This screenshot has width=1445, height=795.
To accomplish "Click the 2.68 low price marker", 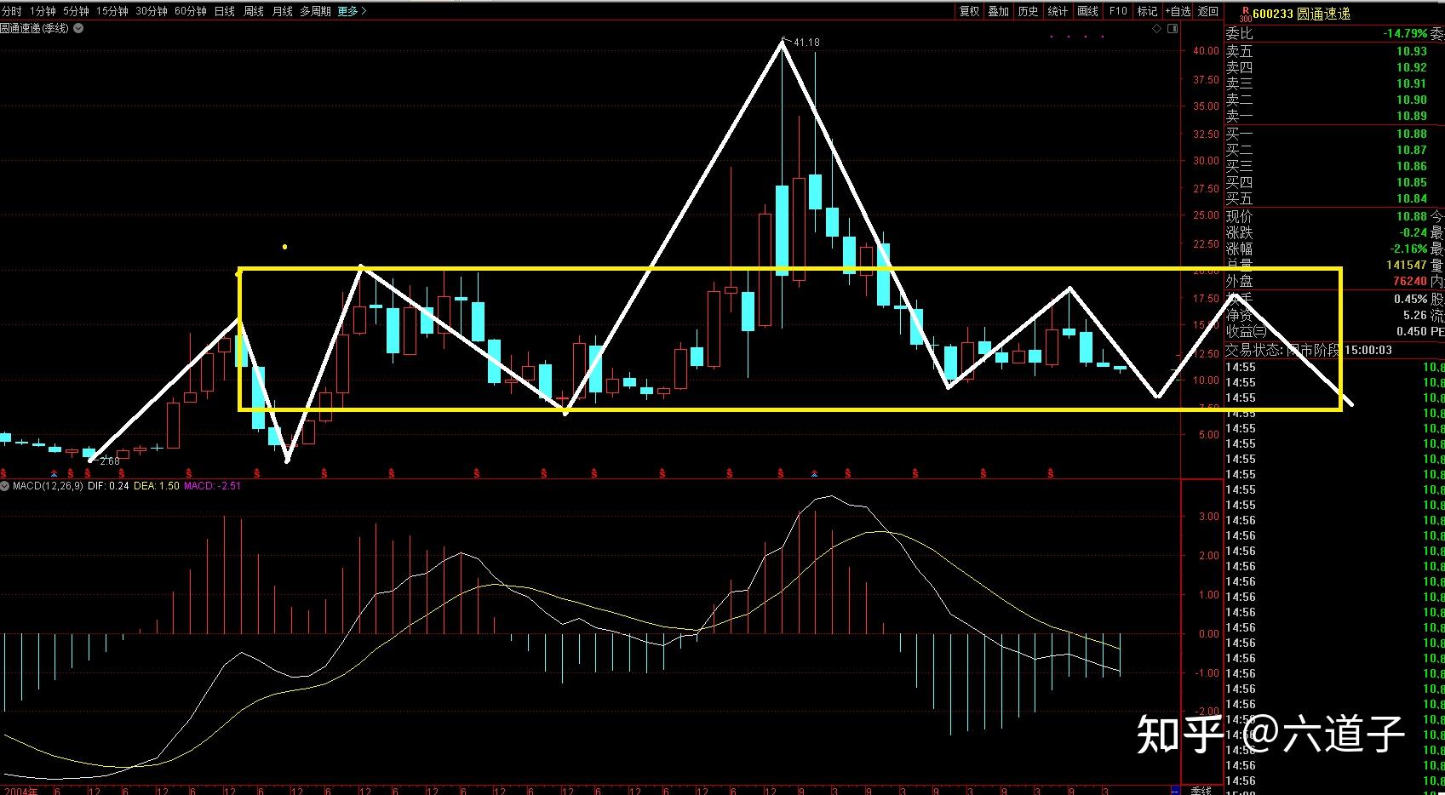I will pos(109,461).
